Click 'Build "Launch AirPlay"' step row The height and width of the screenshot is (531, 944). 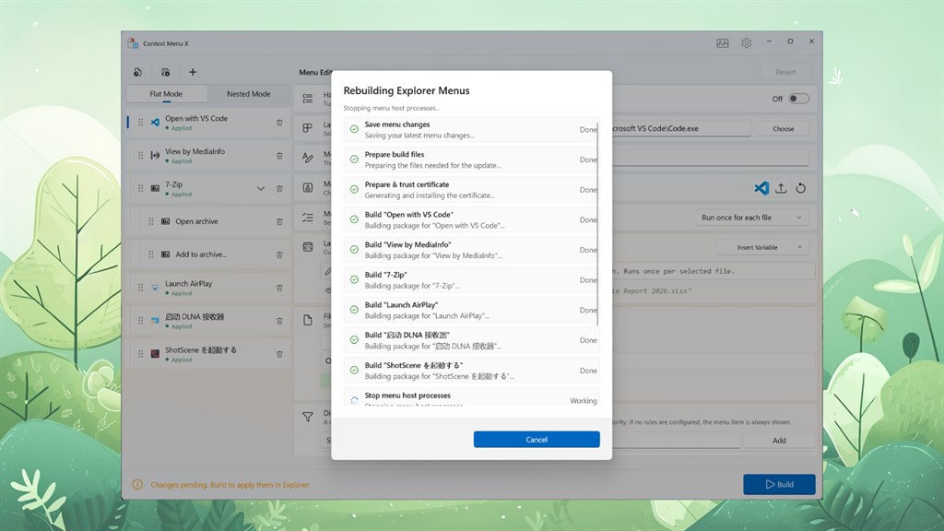(471, 310)
